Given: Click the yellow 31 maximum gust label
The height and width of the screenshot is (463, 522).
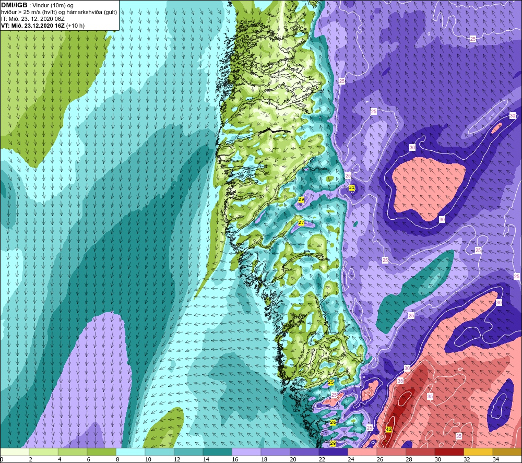Looking at the screenshot, I should (351, 188).
